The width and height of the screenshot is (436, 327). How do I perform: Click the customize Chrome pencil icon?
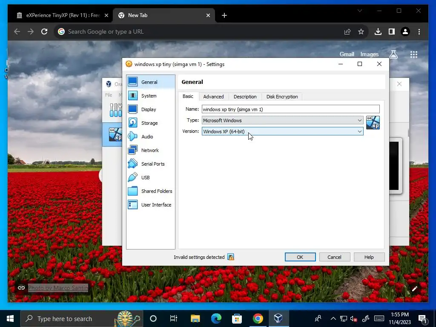tap(415, 289)
